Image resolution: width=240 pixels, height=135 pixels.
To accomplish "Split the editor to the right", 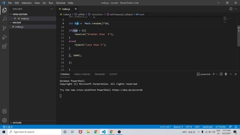I will pyautogui.click(x=231, y=9).
